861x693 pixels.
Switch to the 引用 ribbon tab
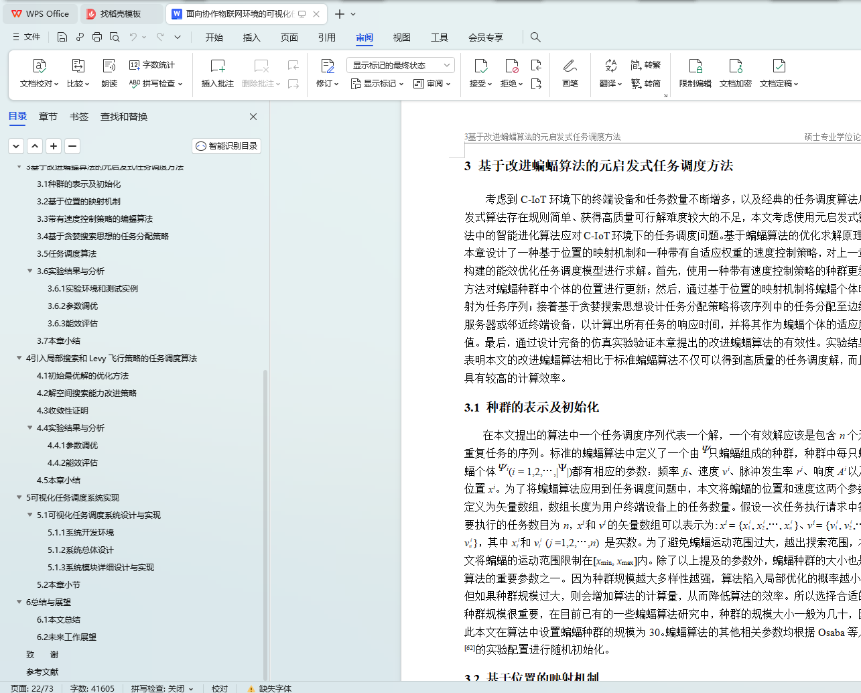point(327,38)
